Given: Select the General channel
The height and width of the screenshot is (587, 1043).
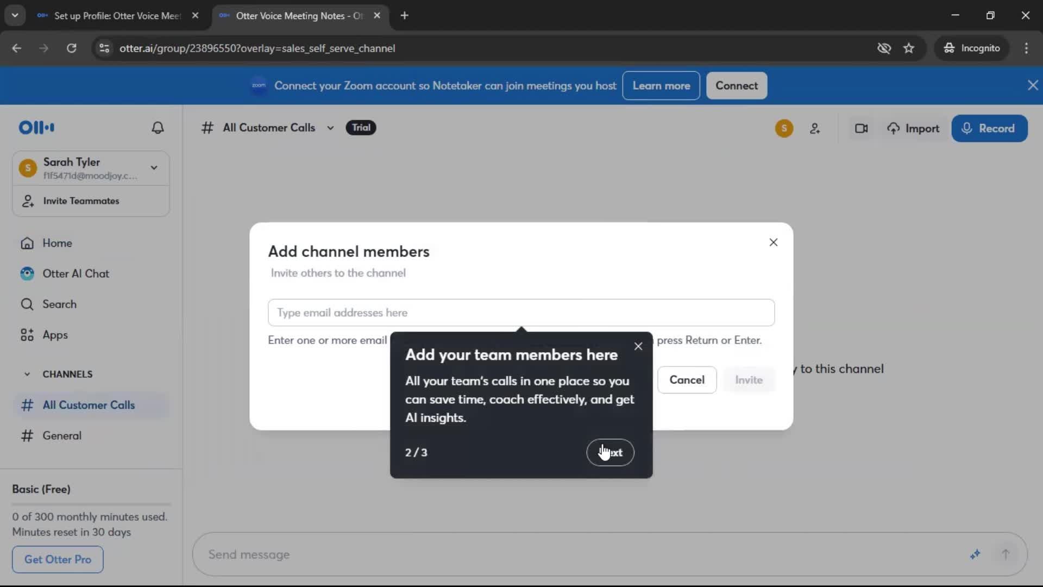Looking at the screenshot, I should 91,435.
